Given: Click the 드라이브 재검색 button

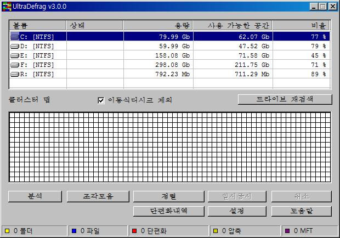Looking at the screenshot, I should (x=285, y=99).
